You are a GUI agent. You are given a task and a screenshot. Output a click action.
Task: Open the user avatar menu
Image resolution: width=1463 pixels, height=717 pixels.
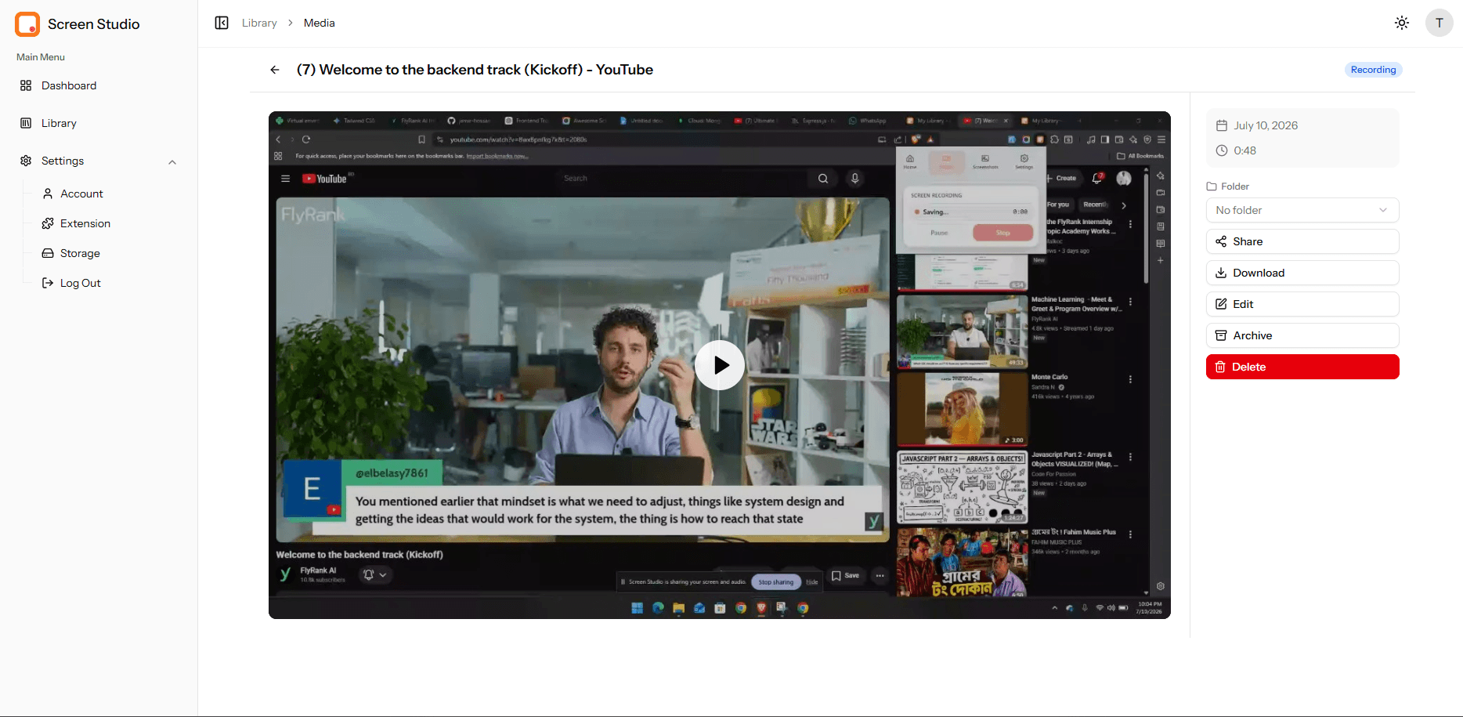tap(1440, 23)
